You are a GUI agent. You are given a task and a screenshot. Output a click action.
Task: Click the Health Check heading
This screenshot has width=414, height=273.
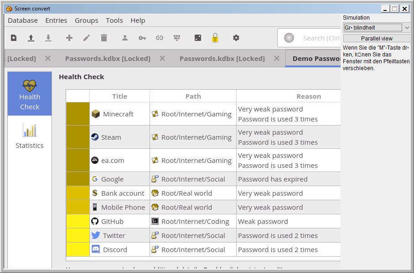(x=81, y=77)
